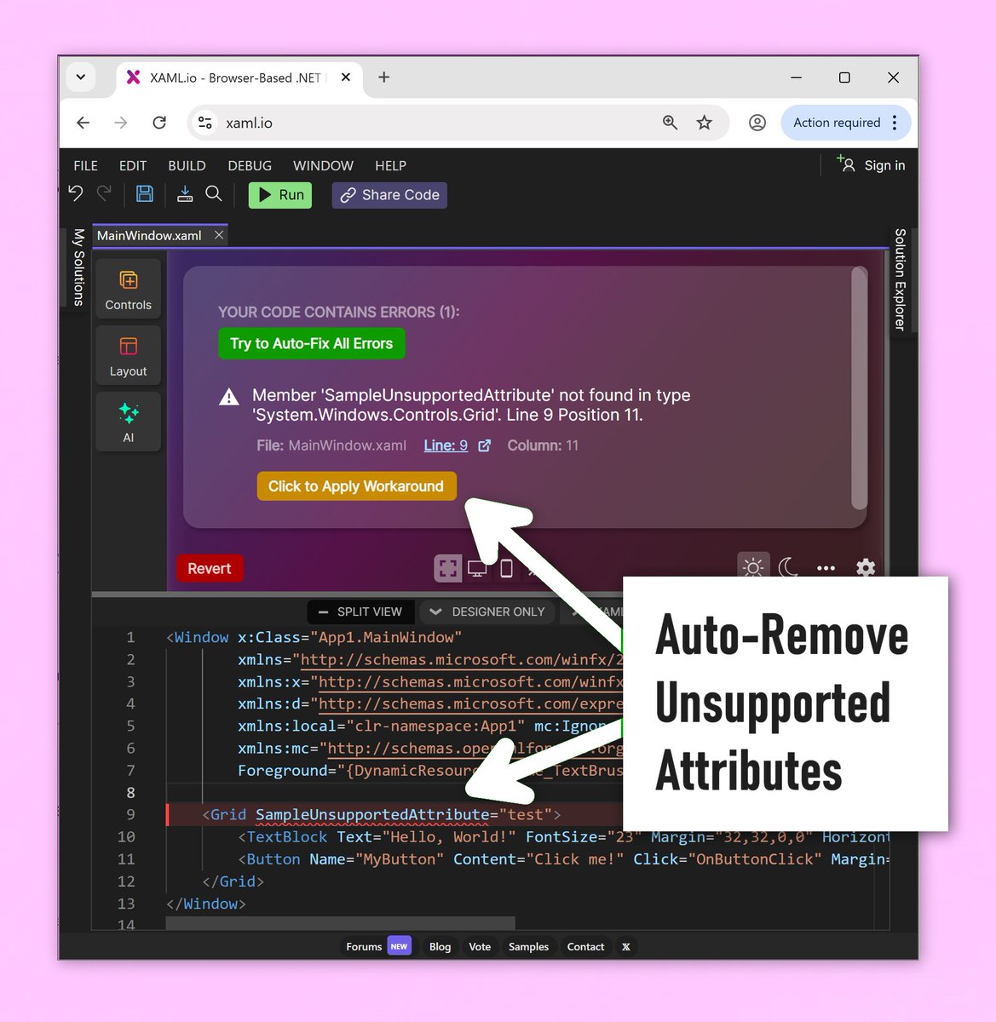The image size is (996, 1022).
Task: Open the Controls panel in the sidebar
Action: tap(128, 288)
